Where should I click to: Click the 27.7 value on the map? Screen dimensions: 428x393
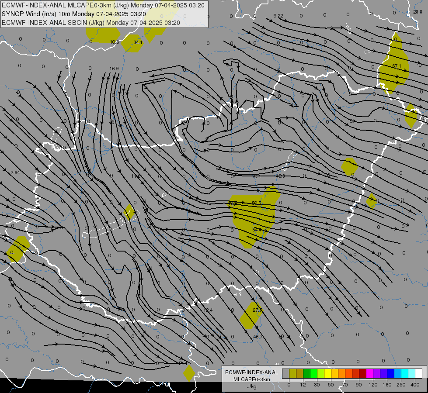coord(257,310)
